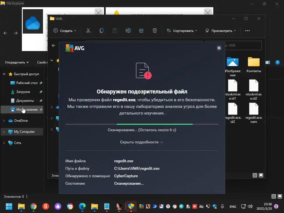
Task: Click the blue help icon in File Explorer
Action: 277,62
